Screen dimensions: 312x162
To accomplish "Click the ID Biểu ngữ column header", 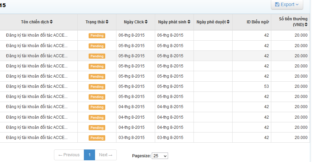I will [258, 22].
